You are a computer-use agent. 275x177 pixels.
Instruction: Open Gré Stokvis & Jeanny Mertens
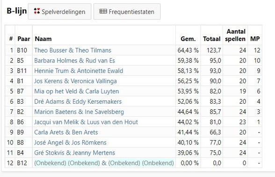[x=74, y=153]
